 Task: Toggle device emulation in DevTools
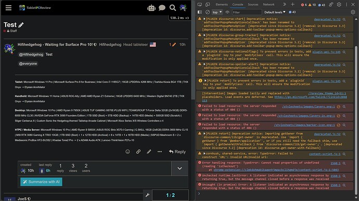pyautogui.click(x=208, y=5)
